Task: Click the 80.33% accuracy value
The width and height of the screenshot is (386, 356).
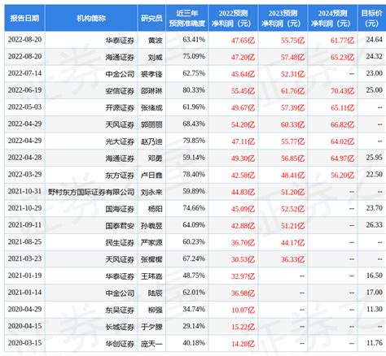Action: point(194,90)
